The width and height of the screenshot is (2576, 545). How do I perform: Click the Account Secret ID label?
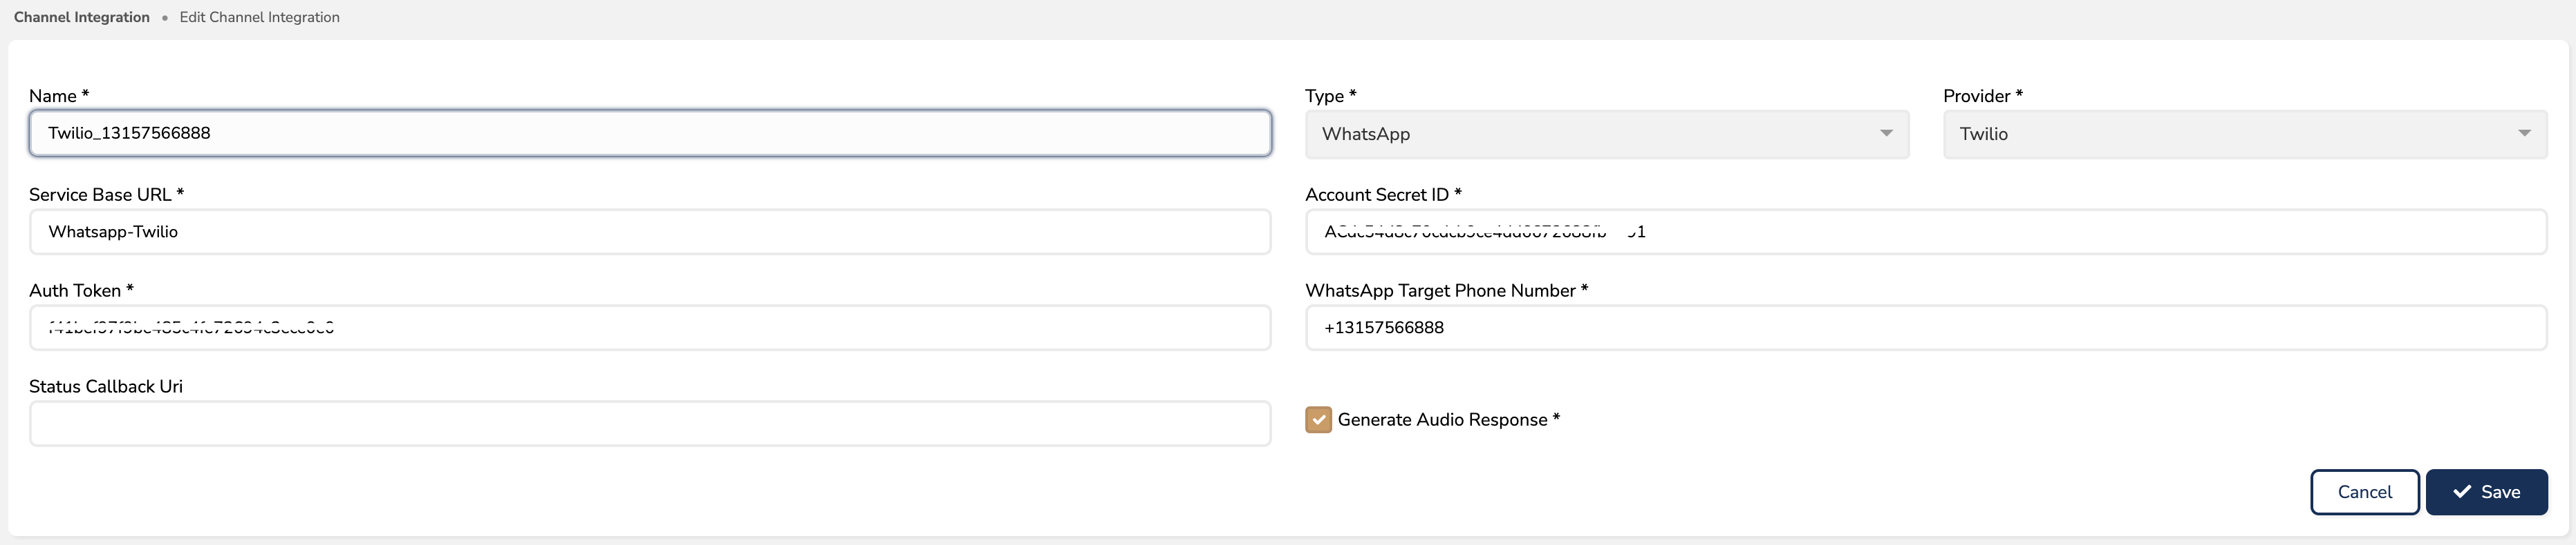point(1376,195)
